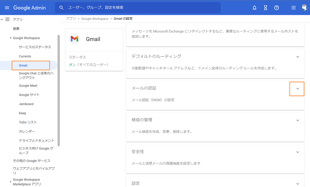This screenshot has height=187, width=310.
Task: Open Google Meet in sidebar
Action: coord(28,85)
